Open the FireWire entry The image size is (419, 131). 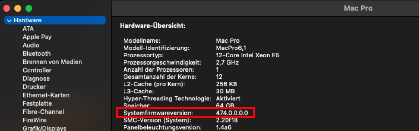[35, 120]
